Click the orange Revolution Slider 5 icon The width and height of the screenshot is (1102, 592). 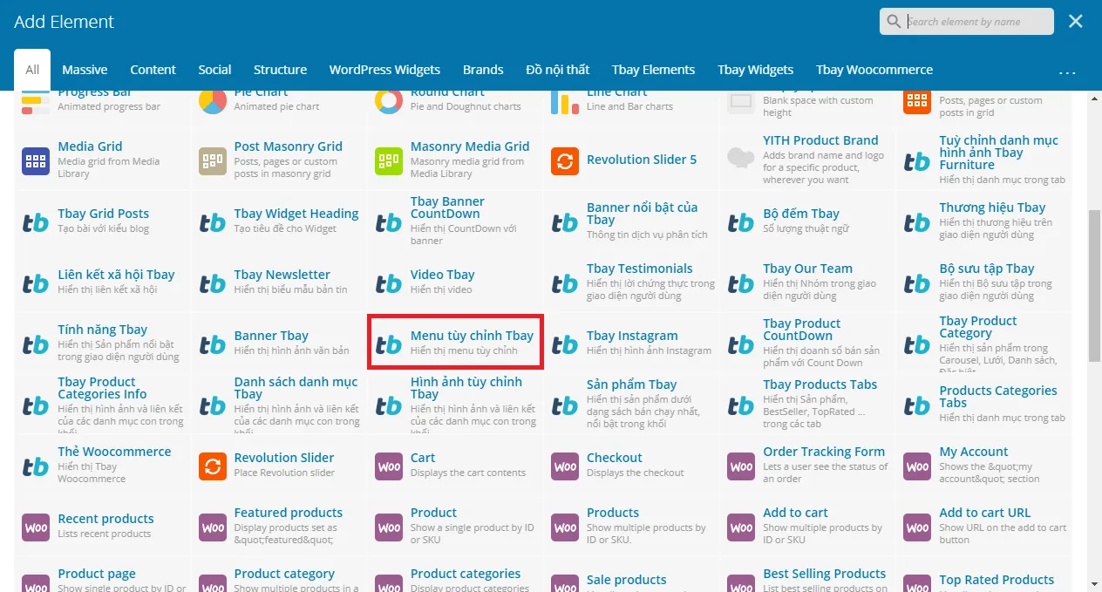click(x=565, y=161)
